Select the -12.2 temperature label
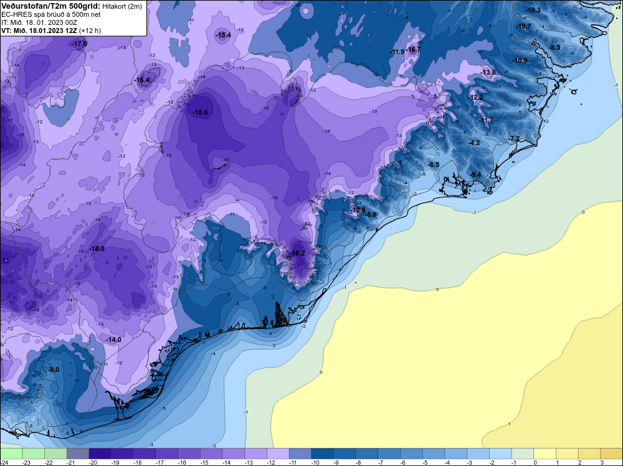This screenshot has width=623, height=466. [476, 97]
